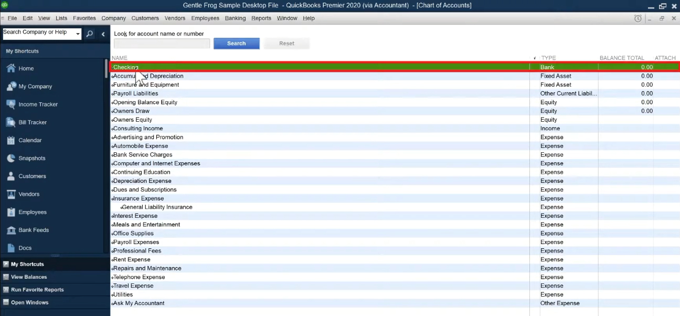The width and height of the screenshot is (680, 316).
Task: Click the account name search field
Action: point(162,44)
